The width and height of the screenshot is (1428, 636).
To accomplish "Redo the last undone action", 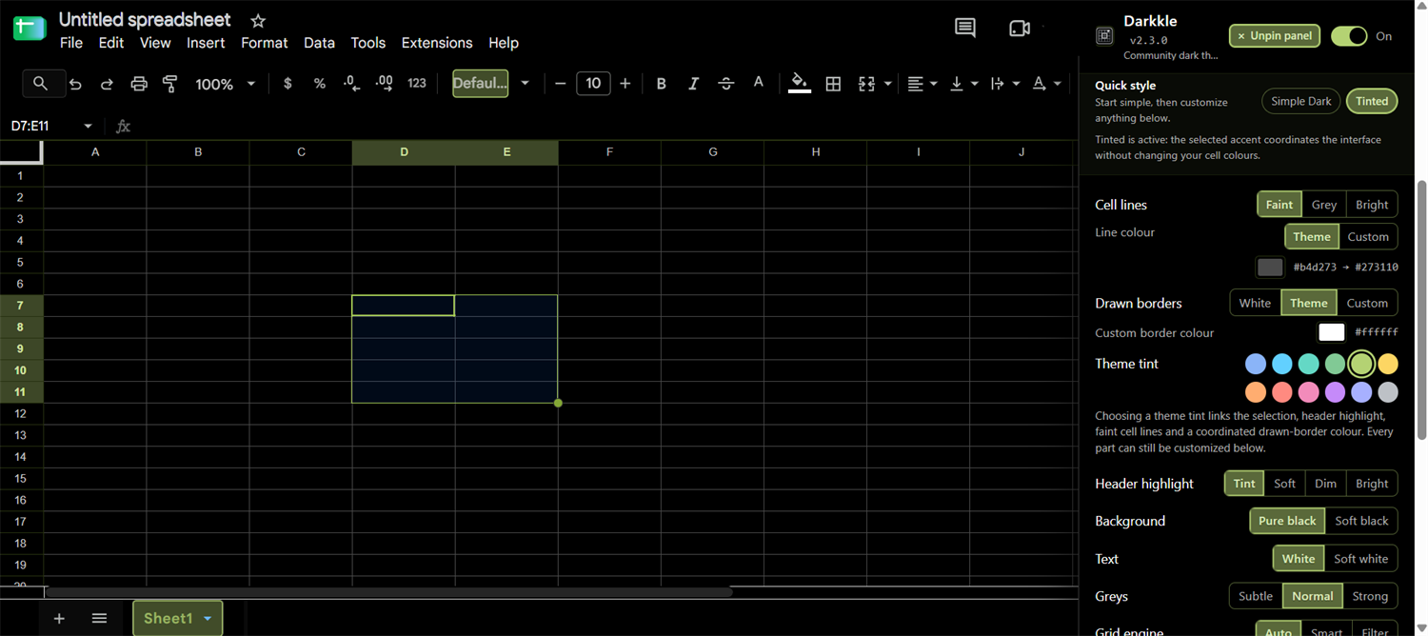I will (x=107, y=84).
